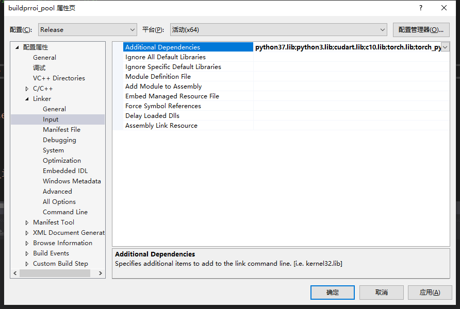The width and height of the screenshot is (460, 309).
Task: Click the 应用(A) button
Action: coord(430,292)
